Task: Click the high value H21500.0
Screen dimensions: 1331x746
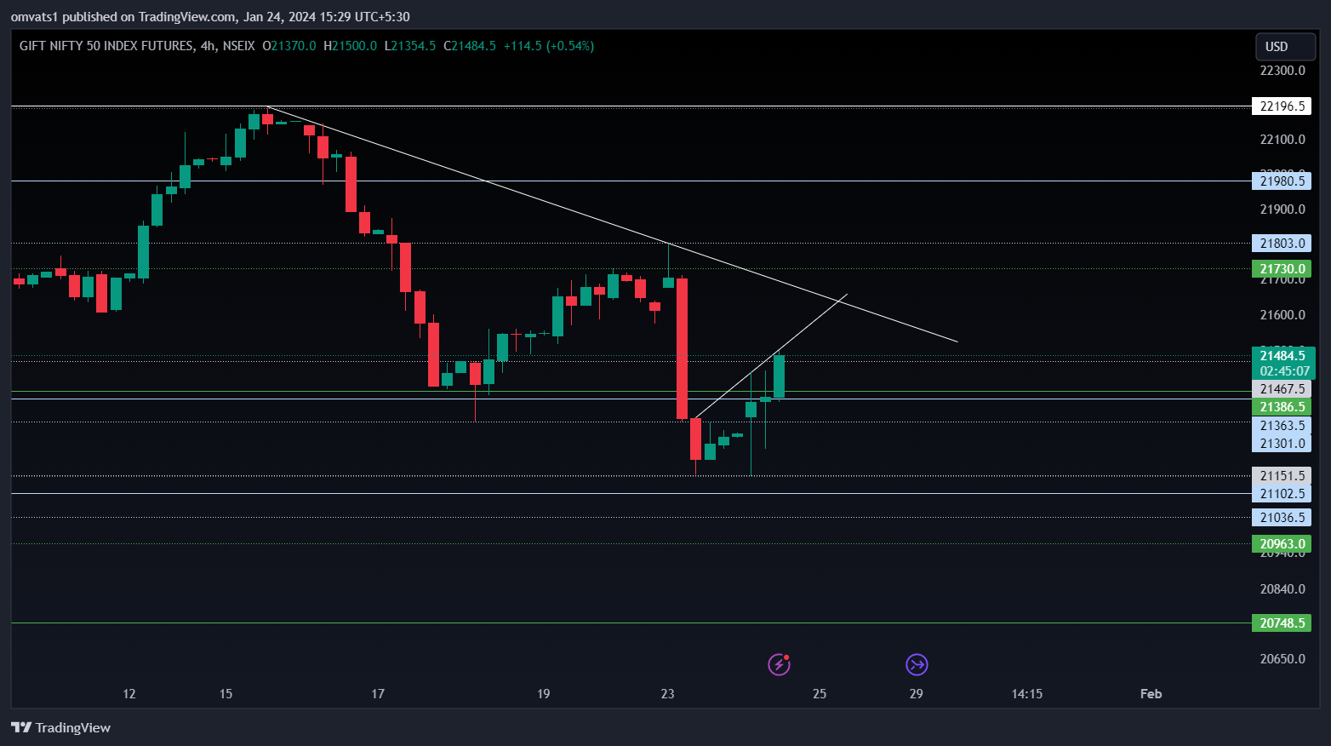Action: [350, 46]
